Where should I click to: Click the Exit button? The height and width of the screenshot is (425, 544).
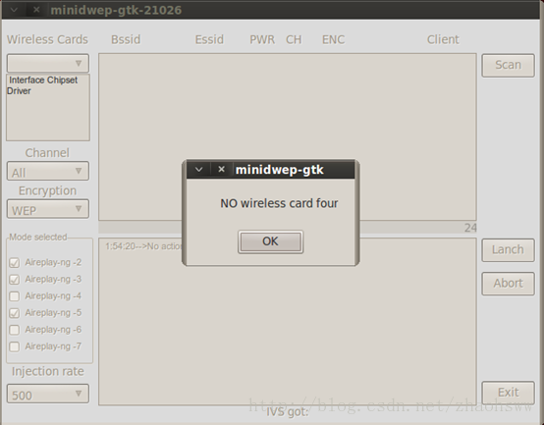click(x=508, y=393)
